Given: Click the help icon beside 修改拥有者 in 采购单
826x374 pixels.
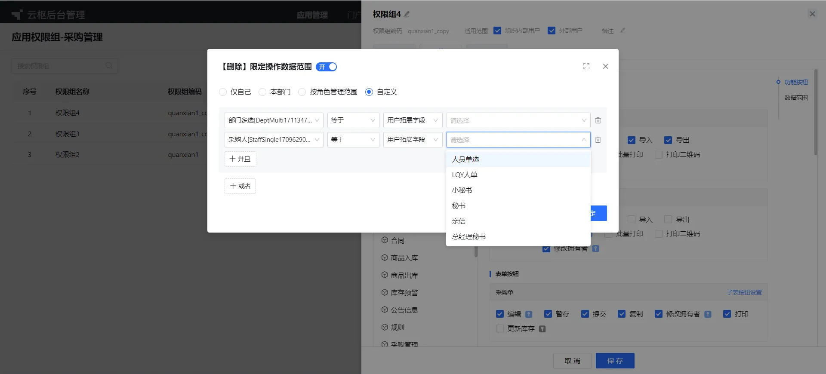Looking at the screenshot, I should pyautogui.click(x=708, y=314).
